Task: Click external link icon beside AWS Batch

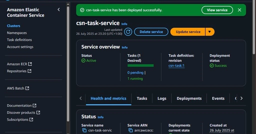Action: point(27,88)
